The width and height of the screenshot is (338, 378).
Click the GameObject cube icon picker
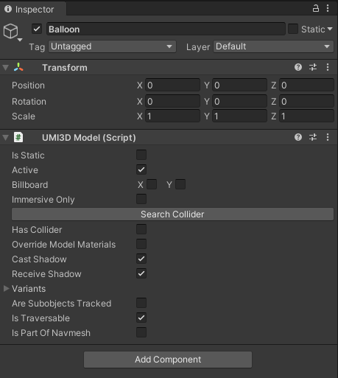tap(13, 32)
